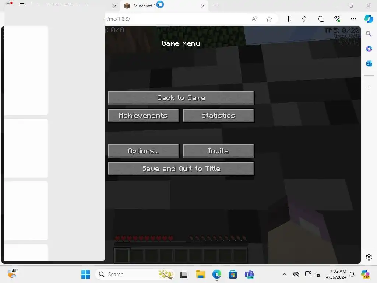Open the muted volume tray icon

(317, 275)
